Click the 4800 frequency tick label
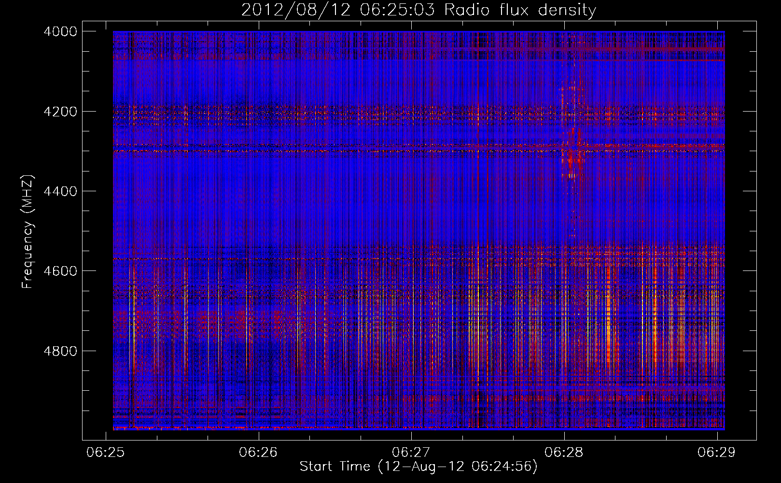This screenshot has width=781, height=483. click(60, 351)
